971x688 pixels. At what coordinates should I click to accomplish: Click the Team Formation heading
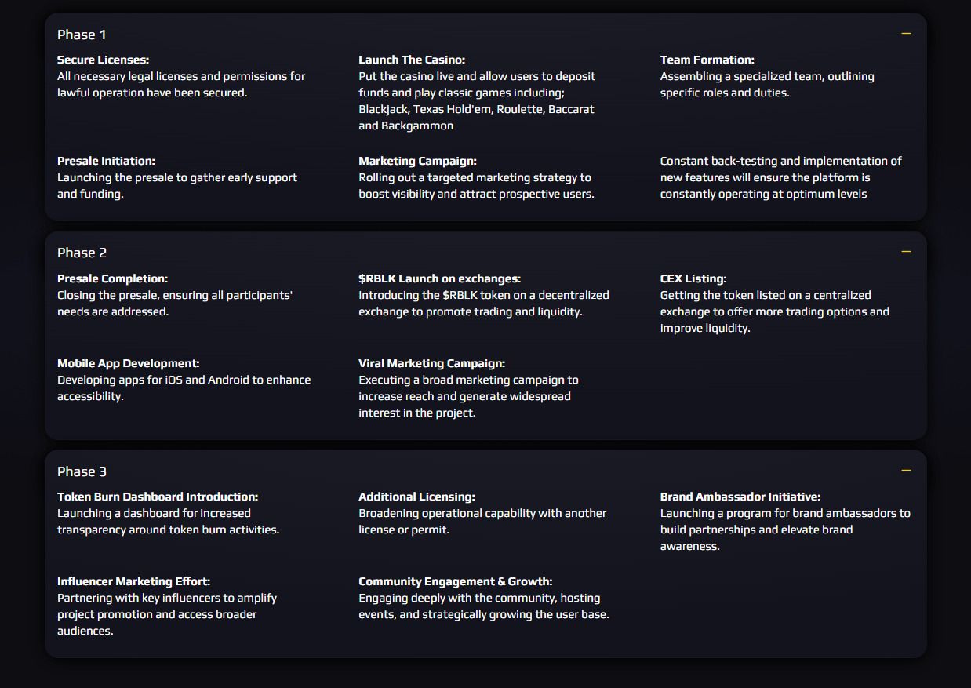(707, 60)
